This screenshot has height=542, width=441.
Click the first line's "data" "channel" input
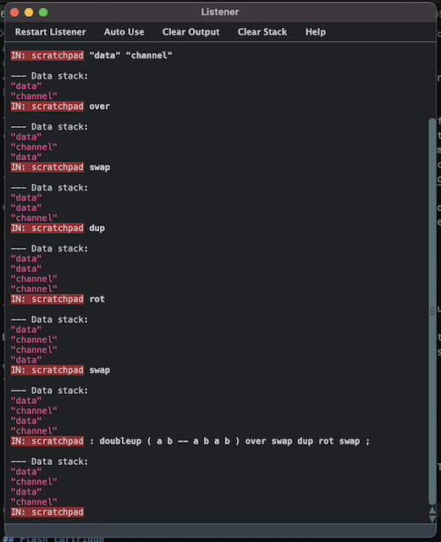(131, 55)
